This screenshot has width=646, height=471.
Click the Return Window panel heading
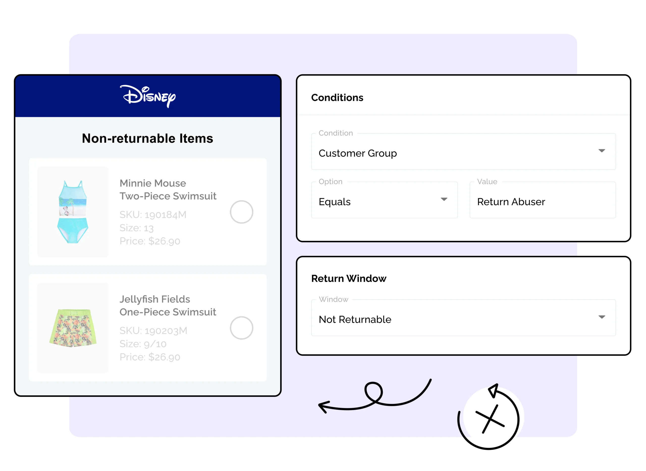coord(349,279)
